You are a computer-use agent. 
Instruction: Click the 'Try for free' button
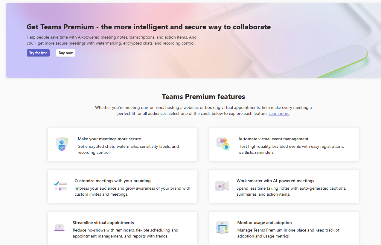click(x=38, y=53)
